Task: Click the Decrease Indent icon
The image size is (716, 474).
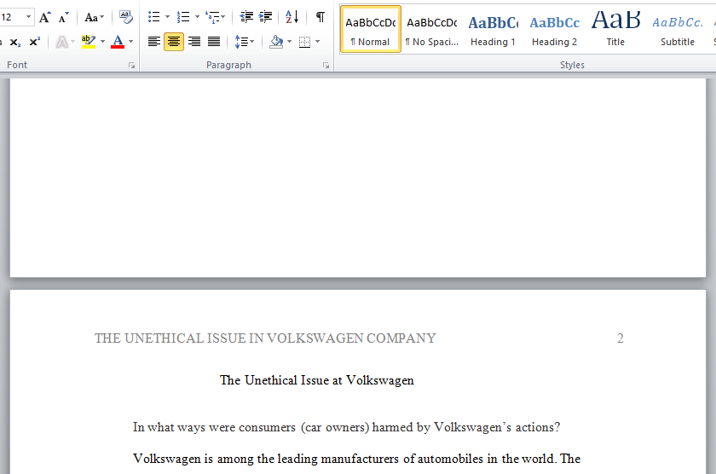Action: tap(246, 17)
